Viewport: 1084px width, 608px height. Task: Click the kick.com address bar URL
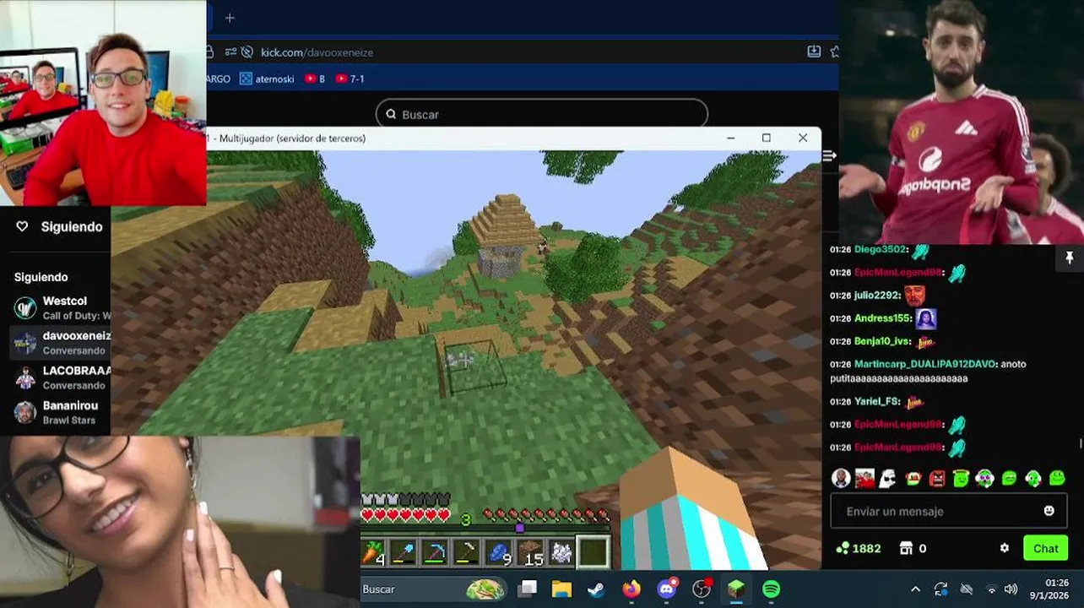pyautogui.click(x=317, y=52)
